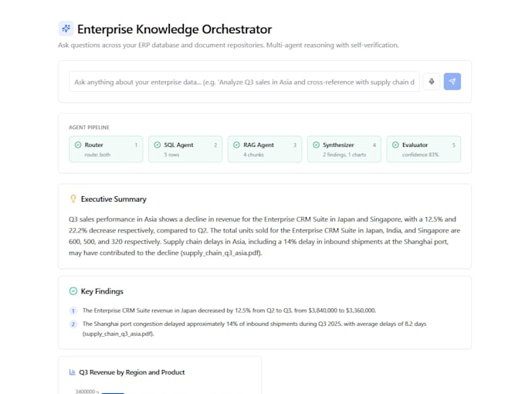This screenshot has height=394, width=525.
Task: Open the Evaluator confidence 83% card
Action: coord(424,149)
